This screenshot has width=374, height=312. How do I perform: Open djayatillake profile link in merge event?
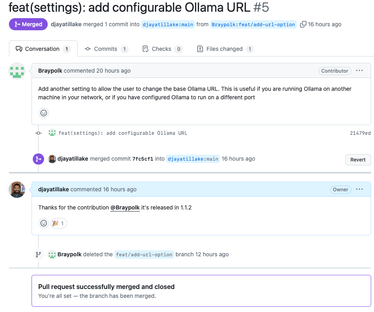coord(73,159)
